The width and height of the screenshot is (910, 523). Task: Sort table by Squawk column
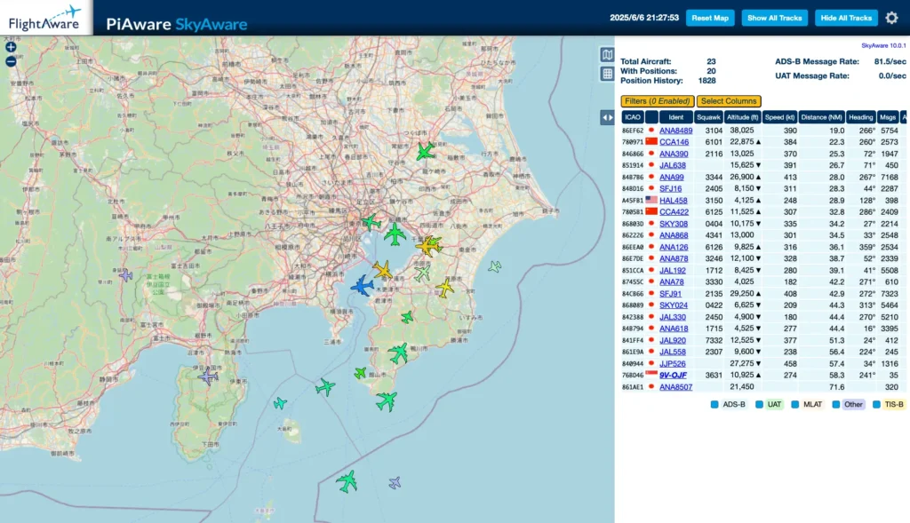click(x=708, y=117)
